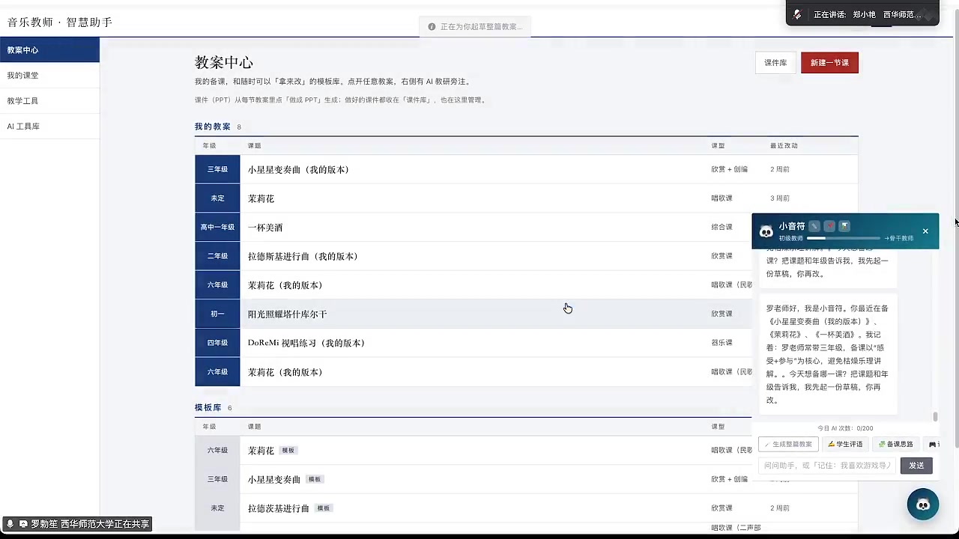Click 生成整篇教案 quick action
Screen dimensions: 959x539
788,444
